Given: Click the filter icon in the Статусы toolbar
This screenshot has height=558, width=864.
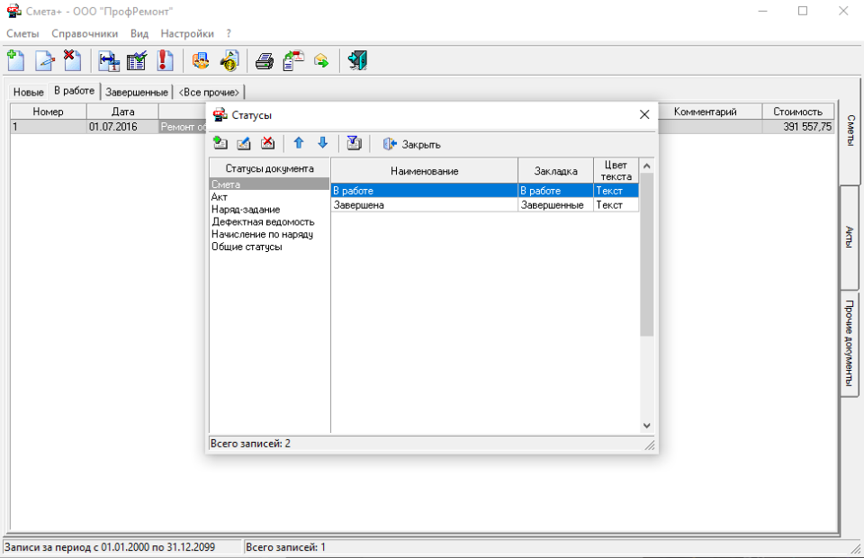Looking at the screenshot, I should tap(354, 143).
